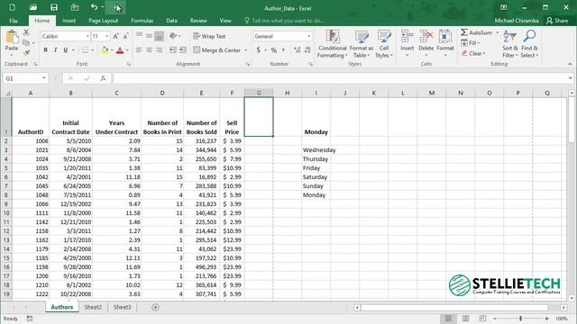This screenshot has width=577, height=324.
Task: Switch to Data tab
Action: tap(171, 21)
